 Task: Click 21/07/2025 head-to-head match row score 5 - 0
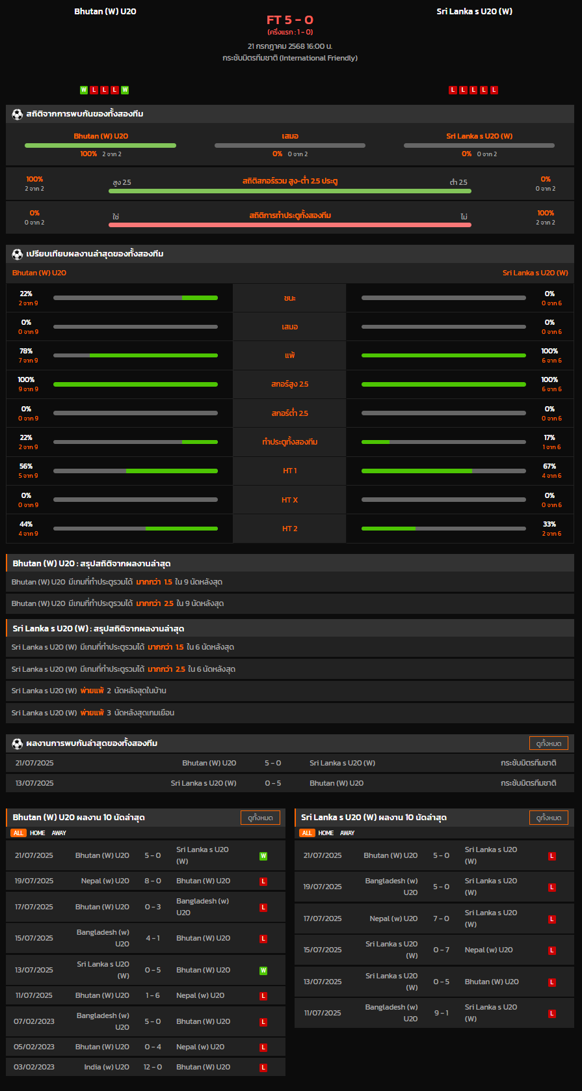273,763
